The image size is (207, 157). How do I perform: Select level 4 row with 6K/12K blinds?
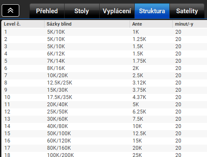[x=104, y=54]
